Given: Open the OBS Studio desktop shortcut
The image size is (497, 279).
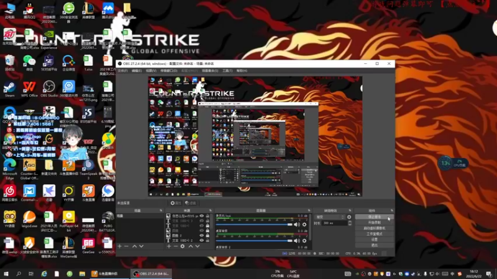Looking at the screenshot, I should 49,89.
